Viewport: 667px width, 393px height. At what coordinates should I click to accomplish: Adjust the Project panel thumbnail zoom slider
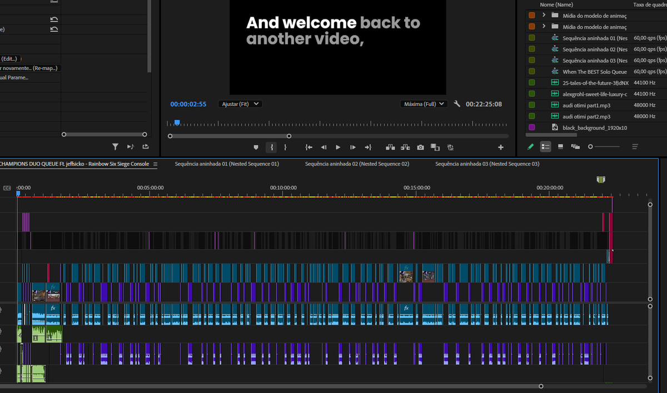click(604, 147)
